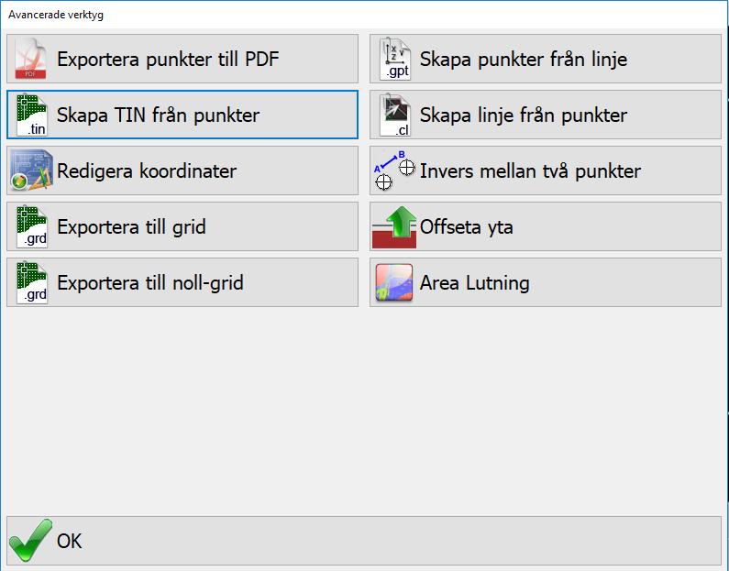
Task: Choose Exportera till noll-grid
Action: 150,283
